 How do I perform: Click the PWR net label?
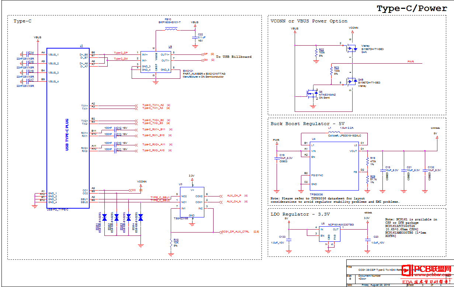[x=411, y=61]
